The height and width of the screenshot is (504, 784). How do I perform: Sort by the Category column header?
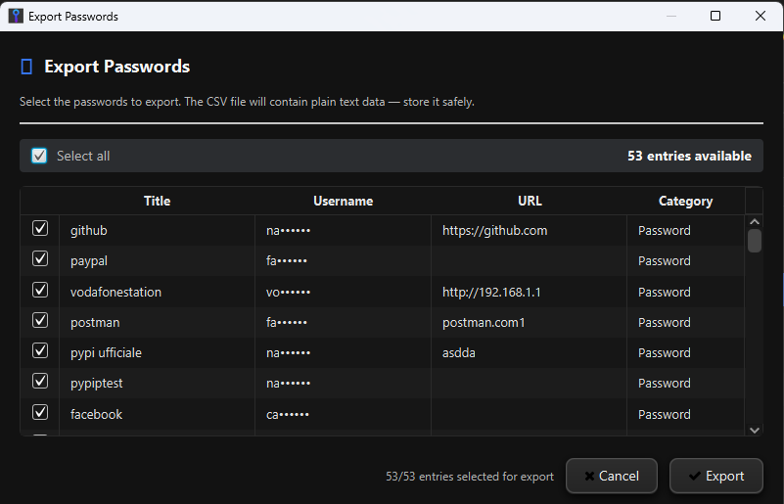[x=685, y=201]
